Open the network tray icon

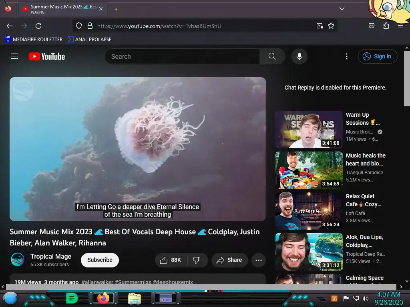[x=356, y=298]
